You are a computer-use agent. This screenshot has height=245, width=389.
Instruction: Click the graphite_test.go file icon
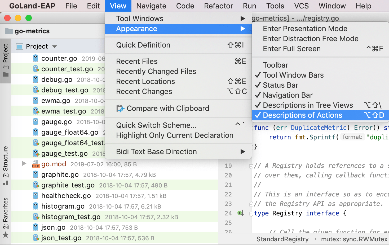[x=36, y=185]
